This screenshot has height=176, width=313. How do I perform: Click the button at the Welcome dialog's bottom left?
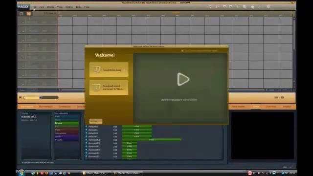96,121
